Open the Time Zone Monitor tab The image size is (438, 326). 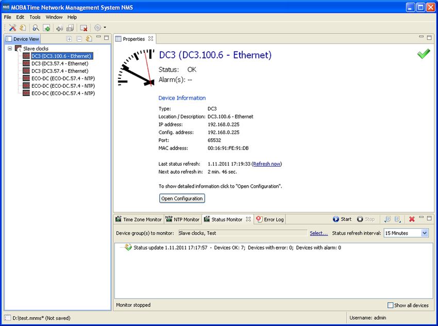coord(139,219)
